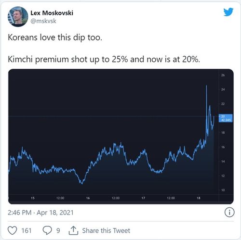The image size is (241, 240).
Task: Click the share upload arrow icon
Action: (73, 230)
